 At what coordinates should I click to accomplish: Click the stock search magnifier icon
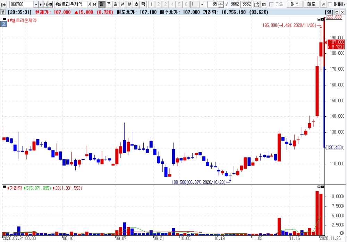pyautogui.click(x=45, y=4)
